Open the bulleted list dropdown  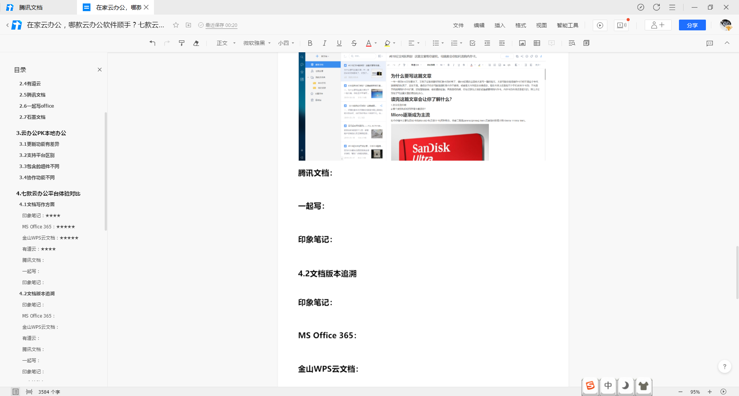(x=438, y=43)
